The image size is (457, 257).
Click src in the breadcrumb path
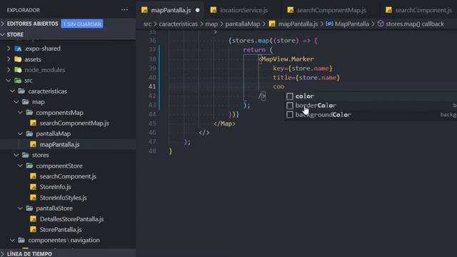pos(147,24)
